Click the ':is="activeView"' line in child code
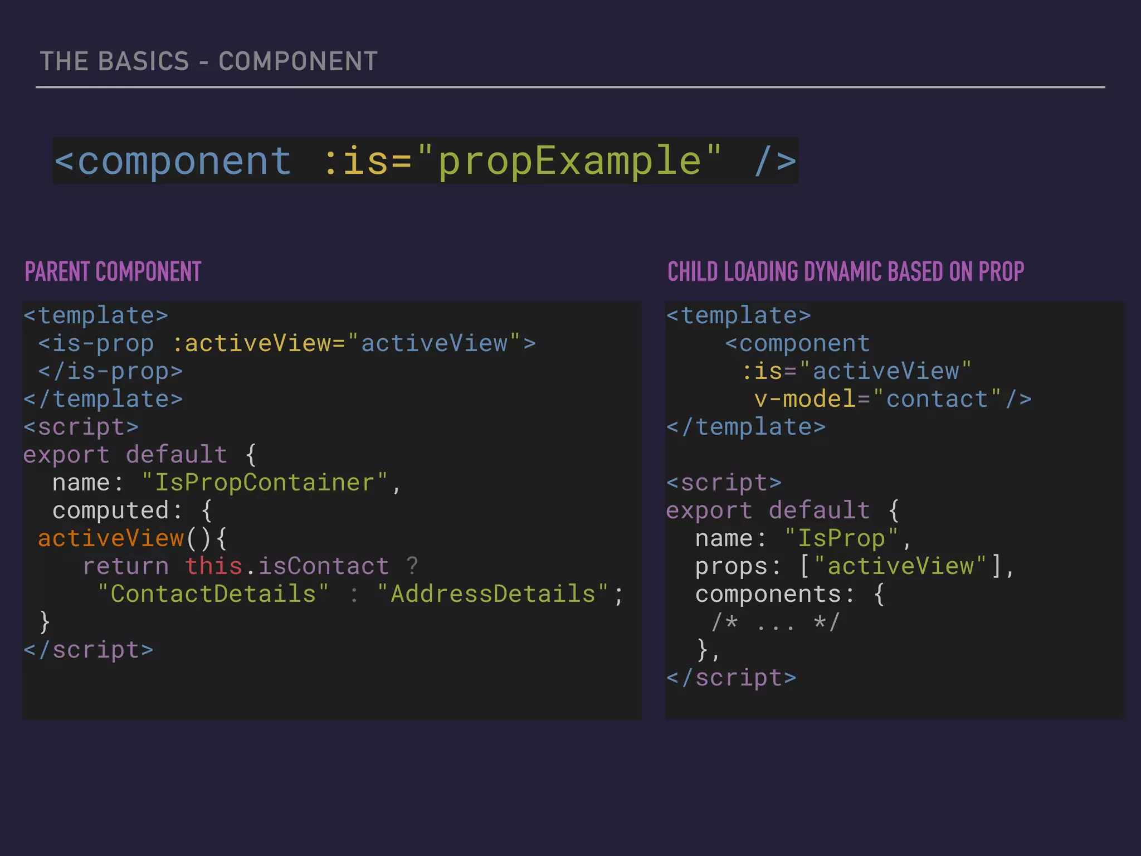Screen dimensions: 1141x856 click(857, 371)
